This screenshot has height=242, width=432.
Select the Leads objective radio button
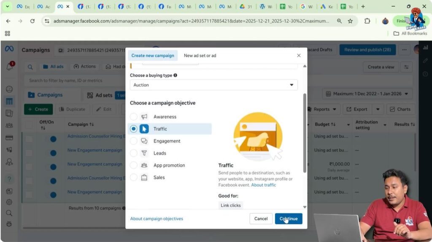click(x=134, y=153)
